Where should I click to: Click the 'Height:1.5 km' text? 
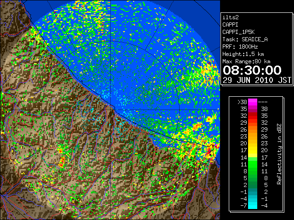coord(243,54)
